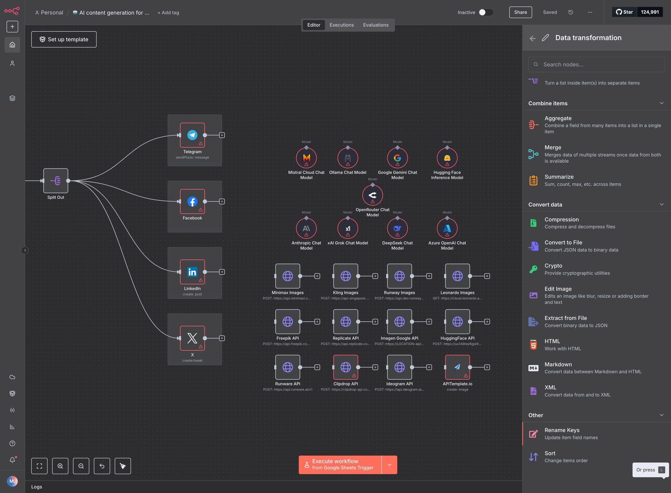
Task: Choose Summarize node entry
Action: (597, 180)
